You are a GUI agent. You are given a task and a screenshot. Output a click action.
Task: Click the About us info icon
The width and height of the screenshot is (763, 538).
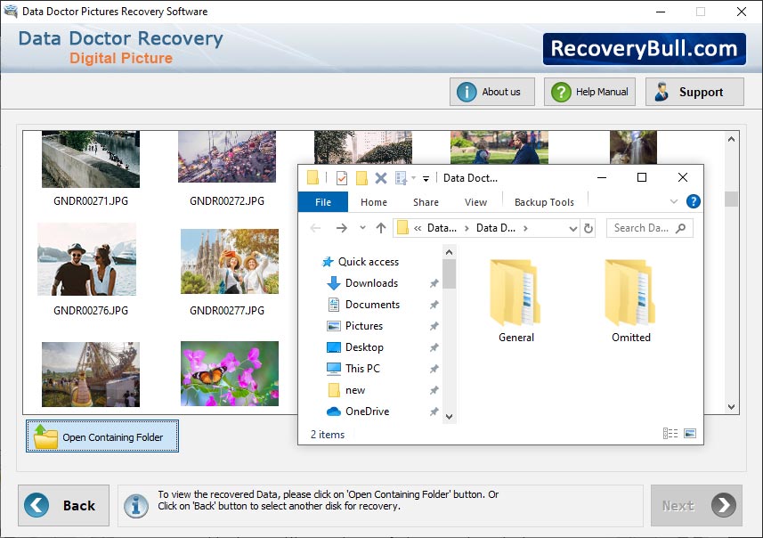click(x=467, y=92)
